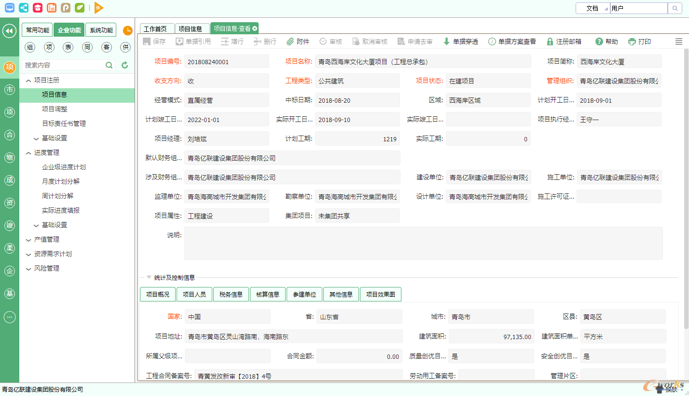Screen dimensions: 689x396
Task: Switch to the 常用功能 tab
Action: pyautogui.click(x=37, y=30)
